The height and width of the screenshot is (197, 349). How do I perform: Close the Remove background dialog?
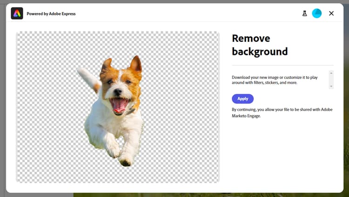coord(331,14)
